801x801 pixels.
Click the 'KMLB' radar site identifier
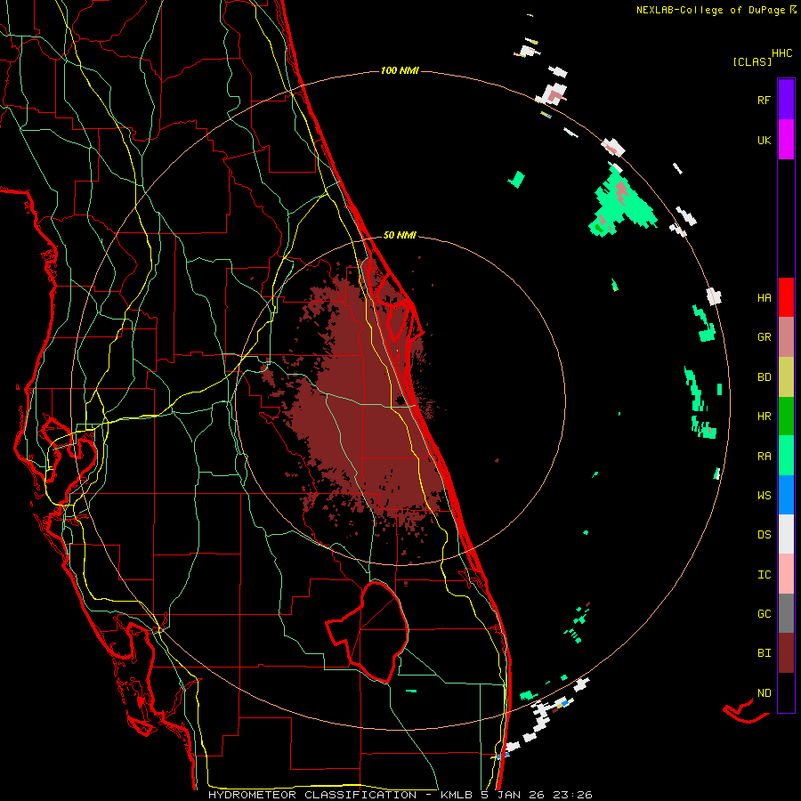[x=457, y=795]
